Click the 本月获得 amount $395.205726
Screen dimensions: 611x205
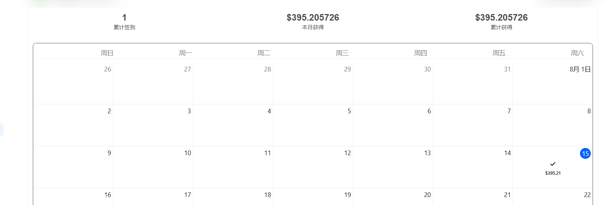tap(313, 17)
